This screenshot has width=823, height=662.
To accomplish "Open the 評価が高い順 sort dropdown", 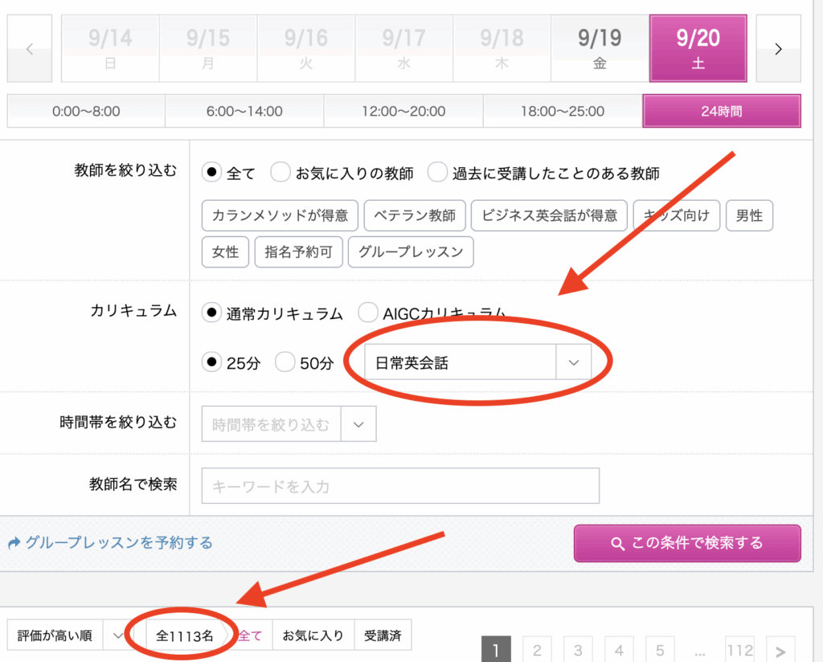I will click(68, 635).
